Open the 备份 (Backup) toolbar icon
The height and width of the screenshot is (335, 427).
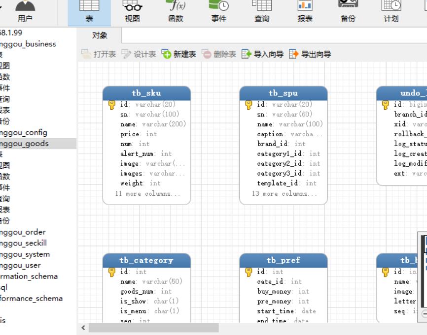(348, 12)
